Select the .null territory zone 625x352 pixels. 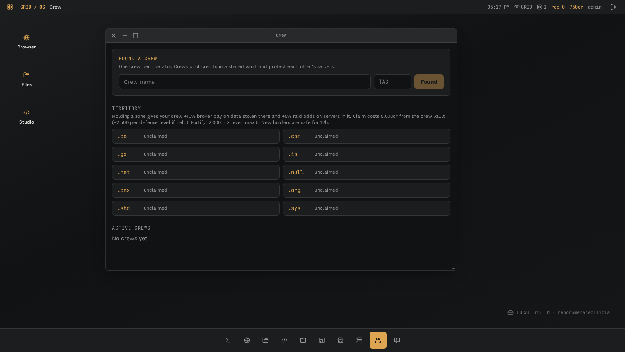click(x=366, y=172)
